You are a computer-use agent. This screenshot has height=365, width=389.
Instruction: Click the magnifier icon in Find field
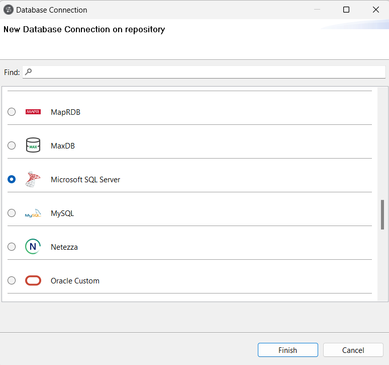pyautogui.click(x=29, y=72)
